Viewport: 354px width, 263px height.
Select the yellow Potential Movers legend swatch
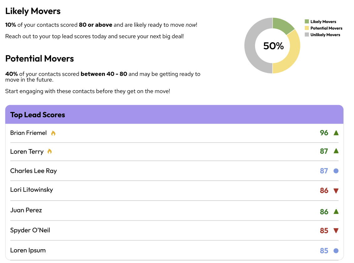coord(307,28)
